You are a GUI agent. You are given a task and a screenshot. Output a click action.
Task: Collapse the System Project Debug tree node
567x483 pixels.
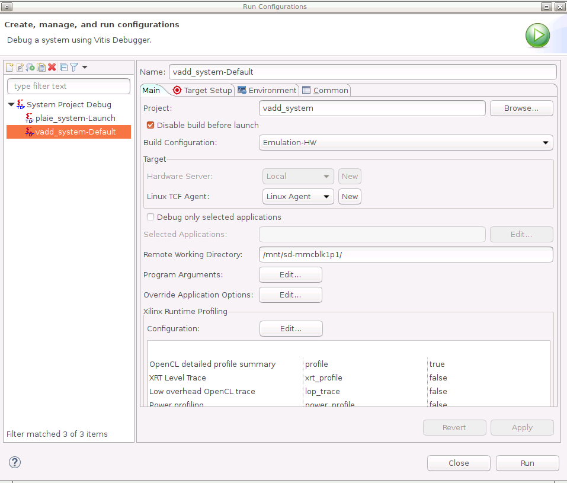pos(11,105)
